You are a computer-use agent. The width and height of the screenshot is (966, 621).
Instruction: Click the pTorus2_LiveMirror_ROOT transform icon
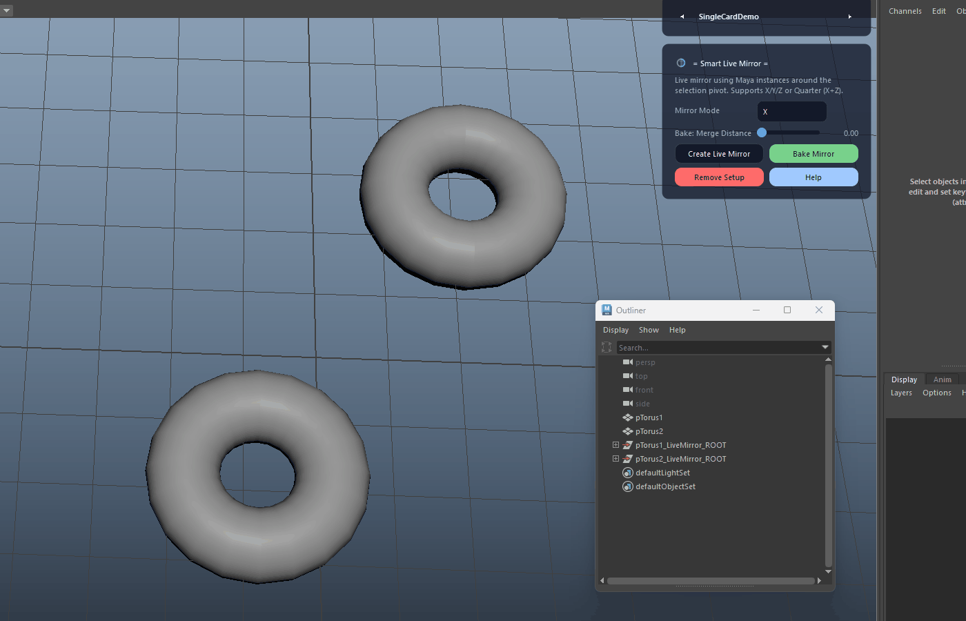coord(628,459)
